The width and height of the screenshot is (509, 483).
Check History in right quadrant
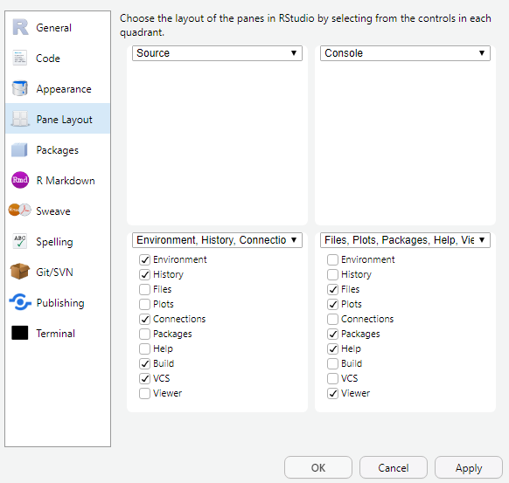coord(332,274)
